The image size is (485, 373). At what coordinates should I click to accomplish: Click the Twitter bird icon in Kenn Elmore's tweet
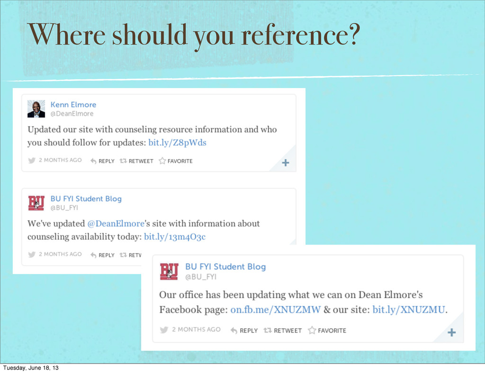pyautogui.click(x=32, y=160)
